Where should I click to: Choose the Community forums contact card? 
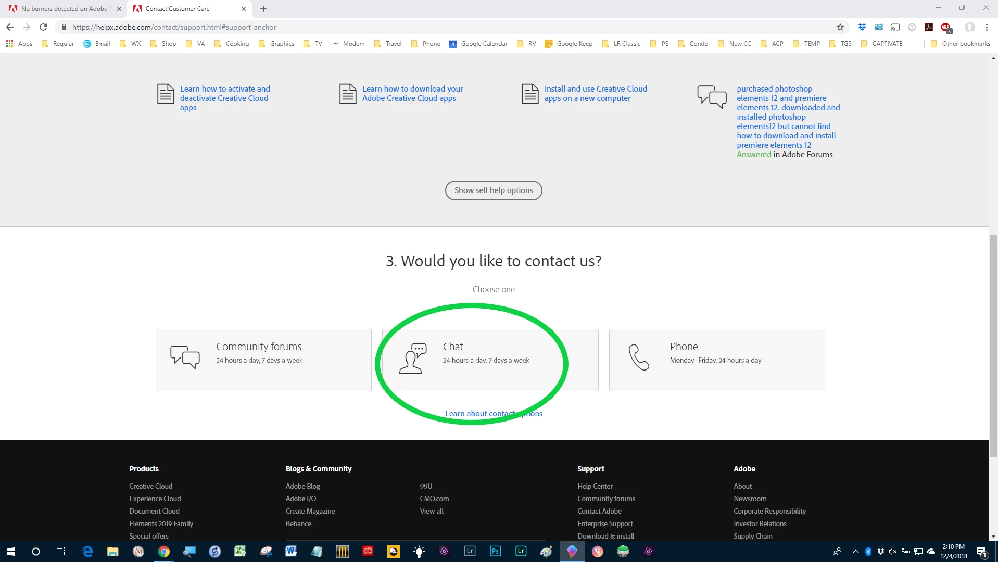click(x=263, y=360)
